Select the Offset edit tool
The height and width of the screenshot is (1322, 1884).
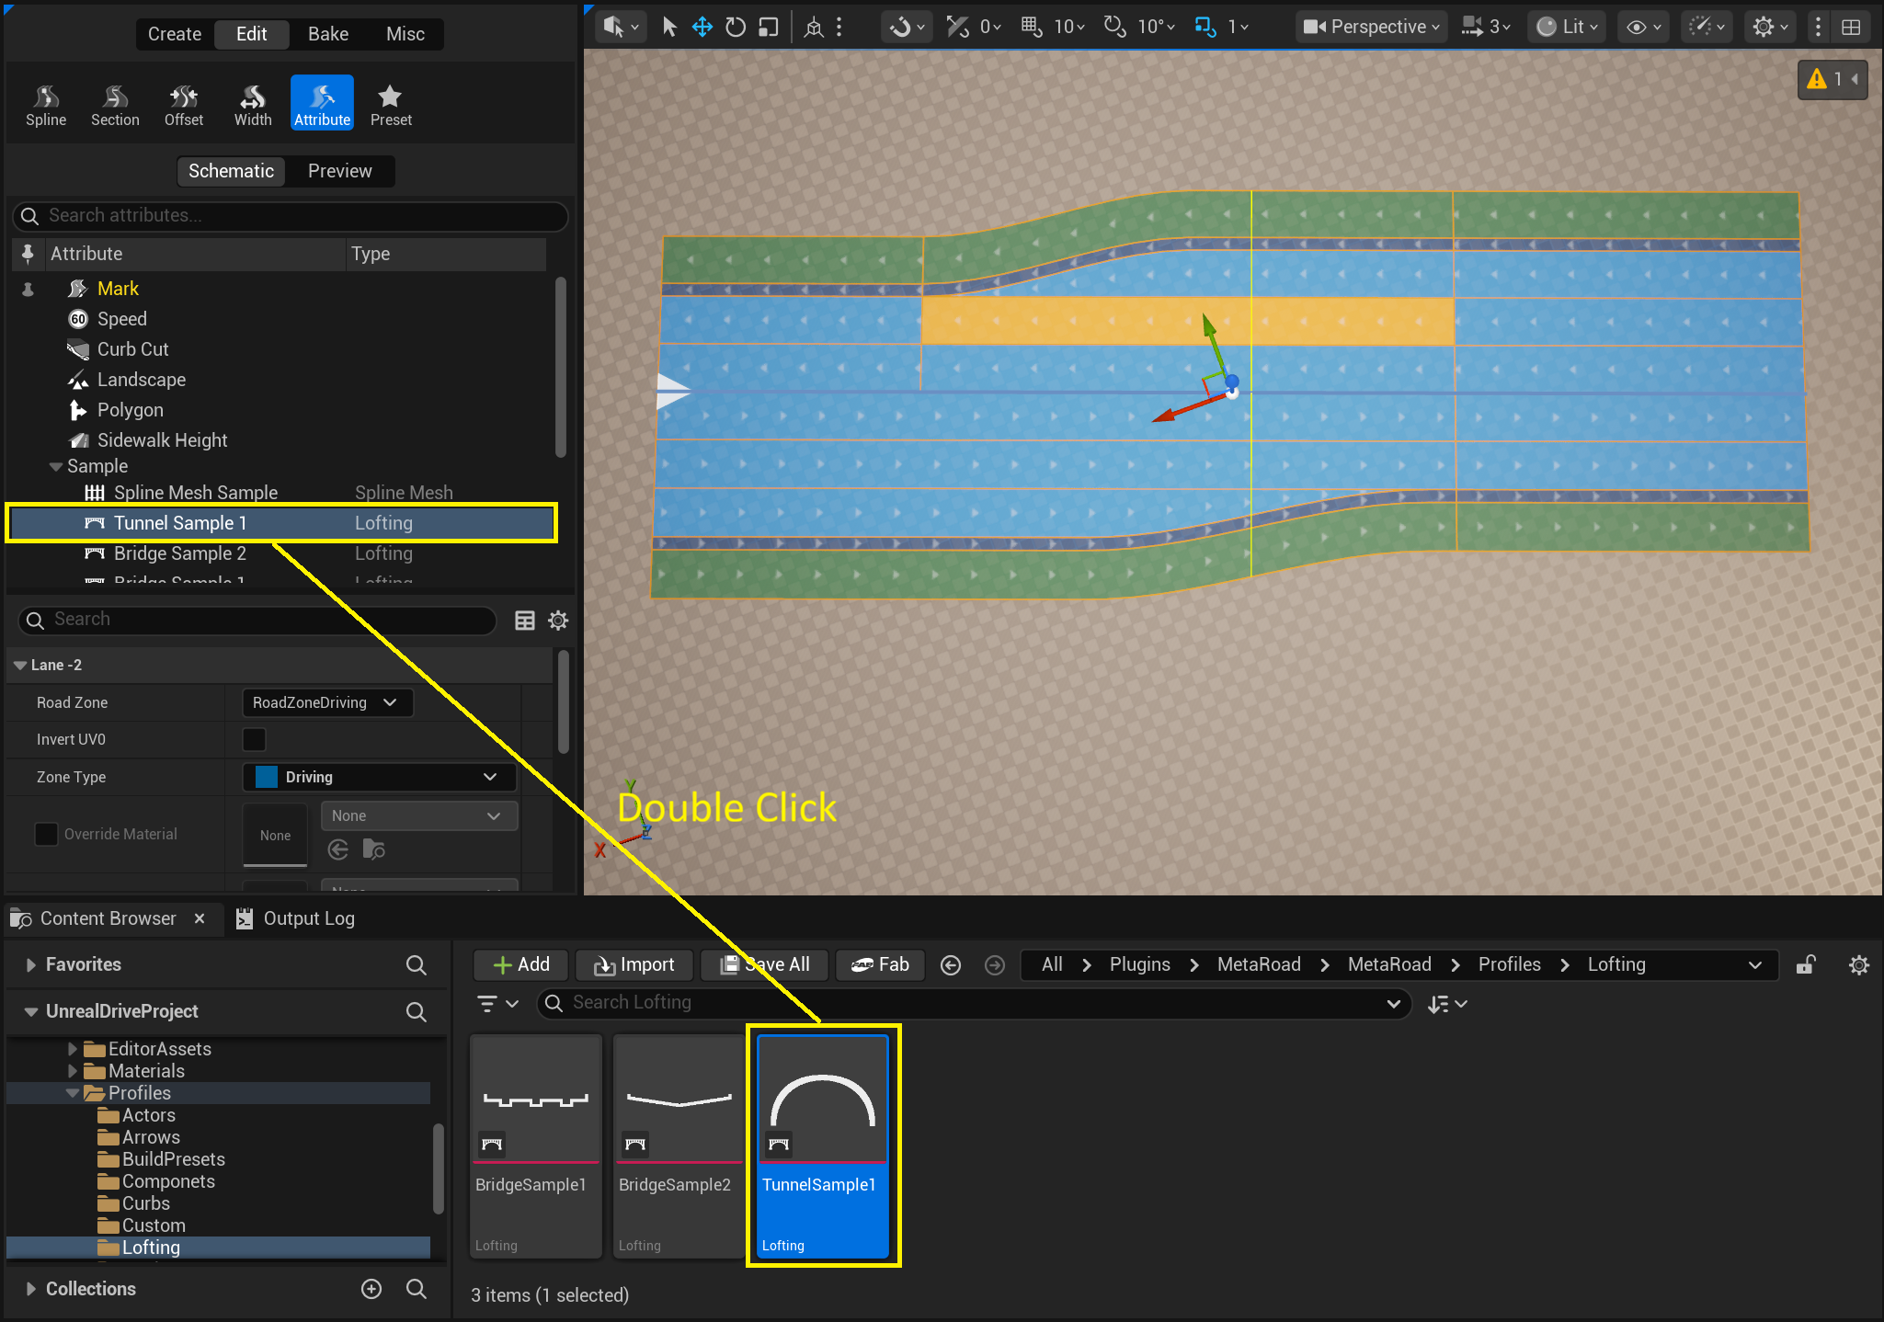click(x=184, y=105)
